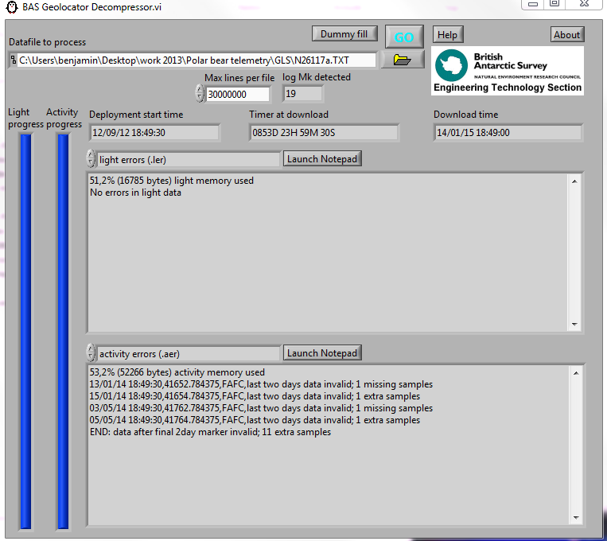Click the Activity progress bar
The image size is (607, 541).
(63, 331)
